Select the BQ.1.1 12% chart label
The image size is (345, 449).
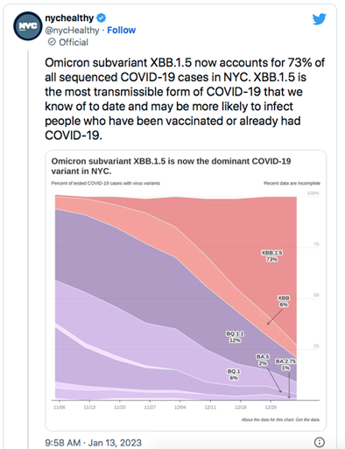click(x=235, y=337)
